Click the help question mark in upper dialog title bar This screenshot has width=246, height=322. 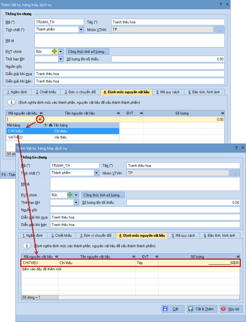point(221,4)
